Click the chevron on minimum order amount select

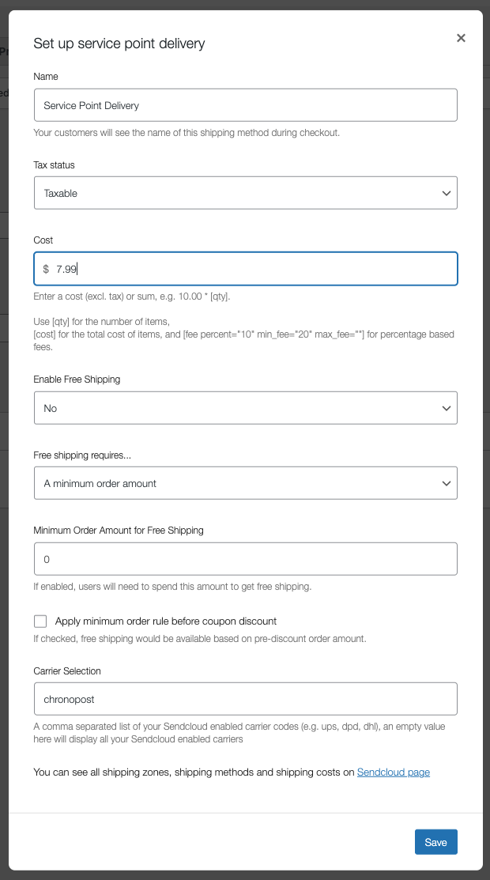447,483
